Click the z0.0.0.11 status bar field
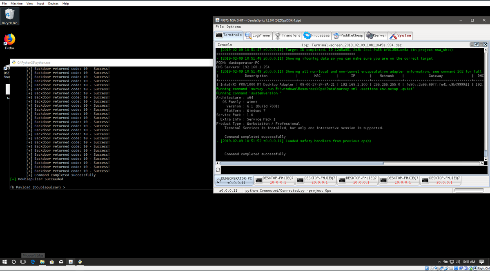 [x=229, y=190]
